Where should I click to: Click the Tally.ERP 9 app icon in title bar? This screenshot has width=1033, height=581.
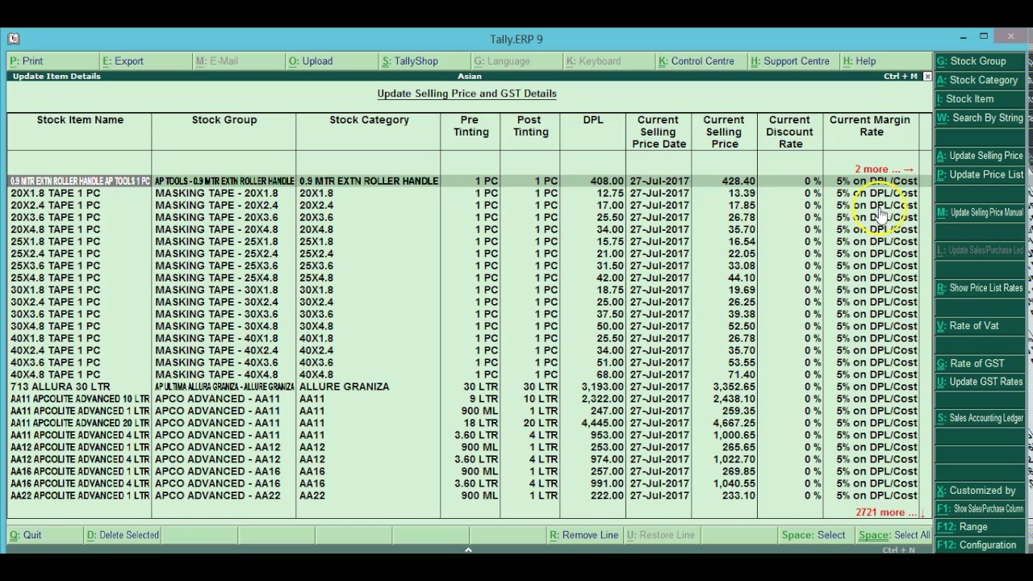coord(13,38)
